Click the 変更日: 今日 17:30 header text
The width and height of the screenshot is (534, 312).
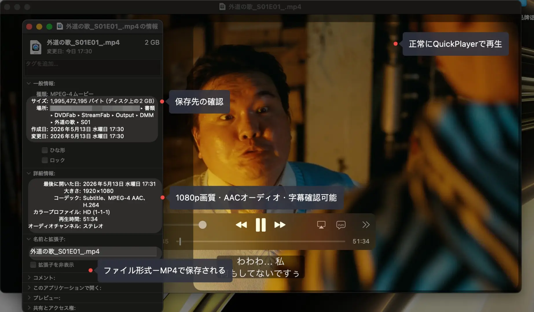pyautogui.click(x=69, y=51)
